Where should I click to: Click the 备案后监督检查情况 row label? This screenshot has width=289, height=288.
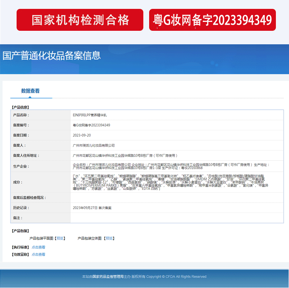tap(30, 198)
